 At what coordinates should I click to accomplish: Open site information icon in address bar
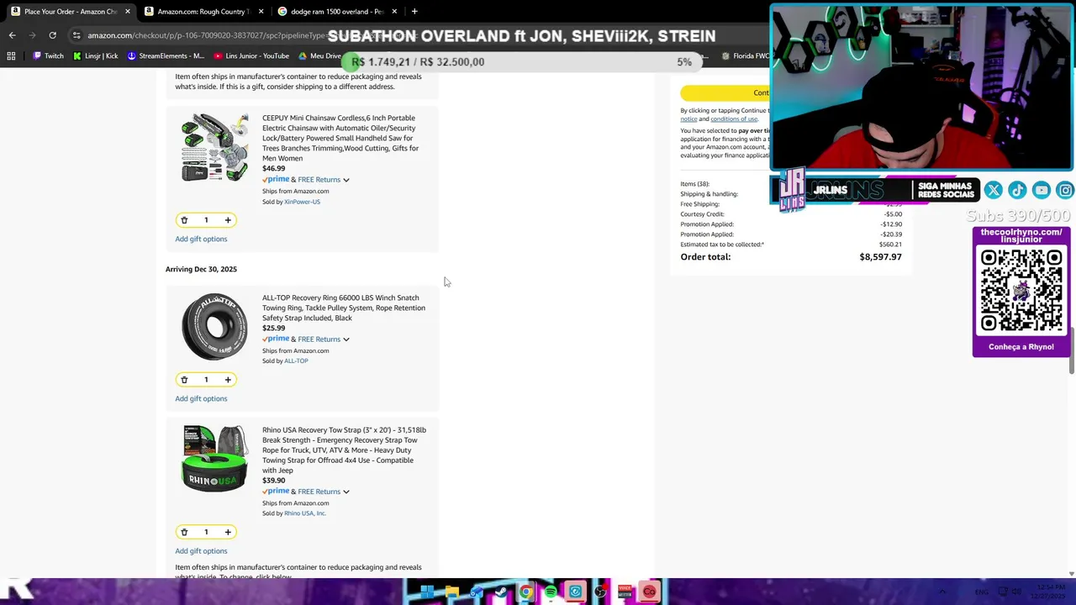pos(76,35)
